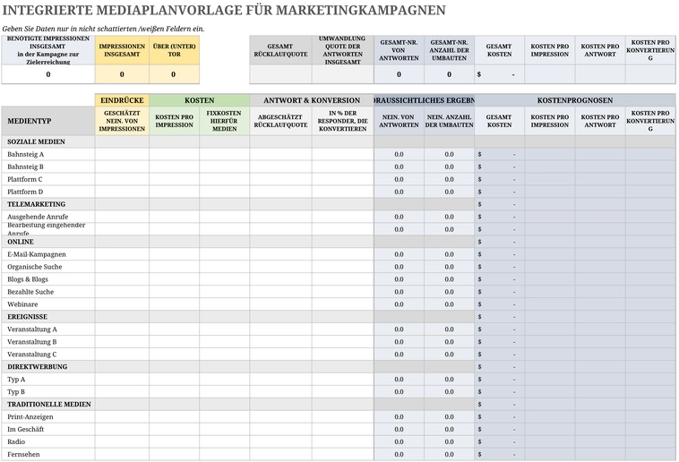The image size is (679, 462).
Task: Click 'NEIN. ANZAHL DER UMBAUTEN' column header
Action: (x=449, y=121)
